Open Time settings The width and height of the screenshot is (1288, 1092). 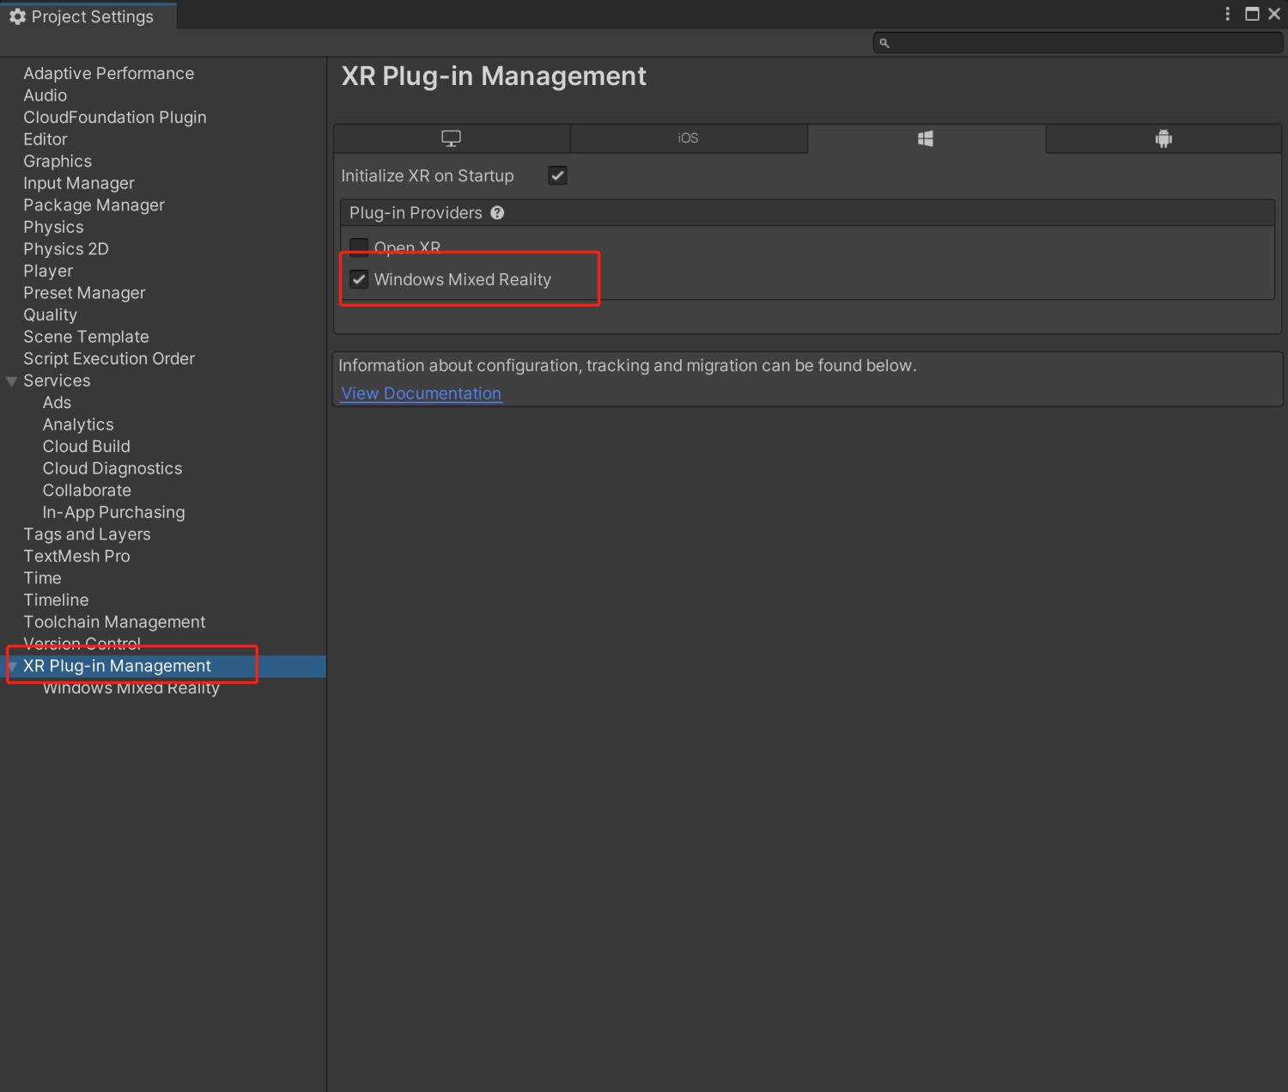coord(42,578)
